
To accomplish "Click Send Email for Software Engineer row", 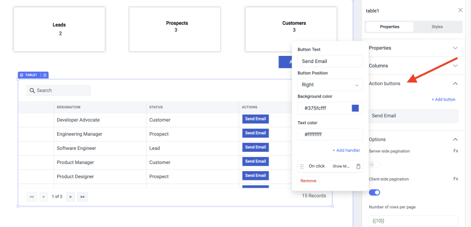I will pyautogui.click(x=256, y=147).
